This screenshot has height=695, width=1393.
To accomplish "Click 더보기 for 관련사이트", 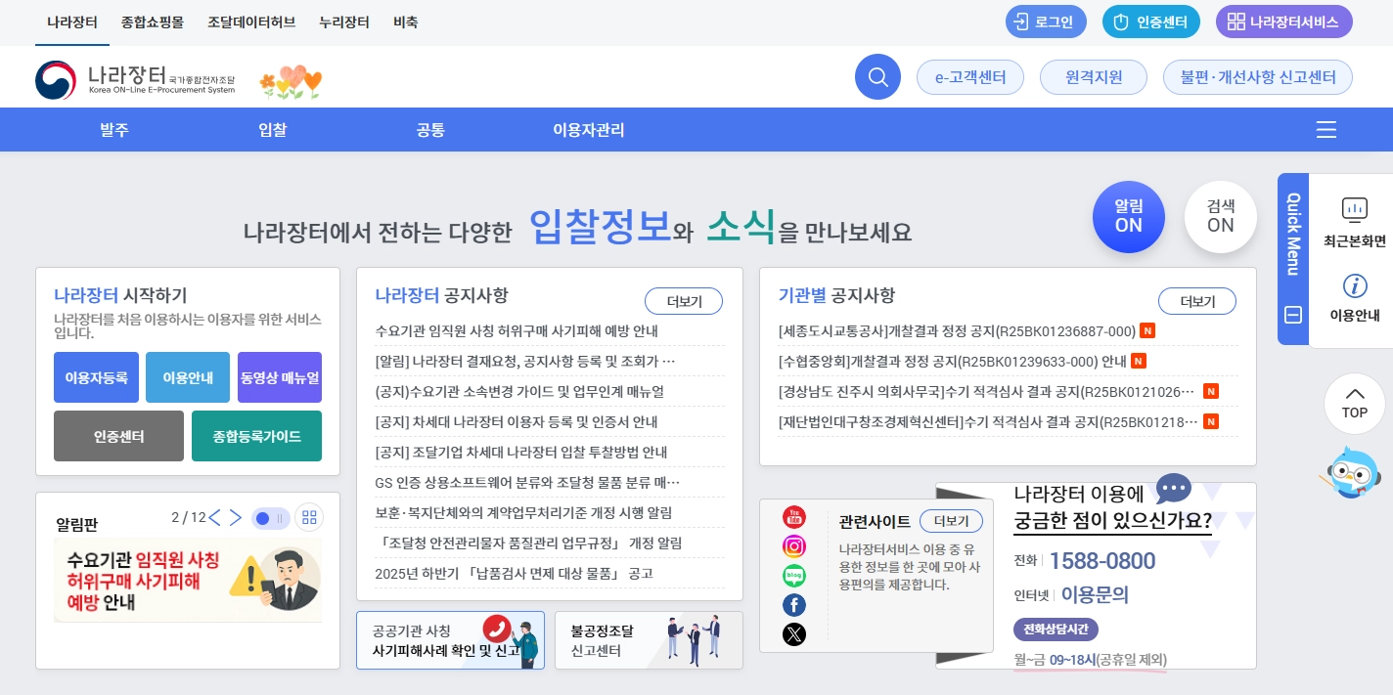I will pos(952,521).
